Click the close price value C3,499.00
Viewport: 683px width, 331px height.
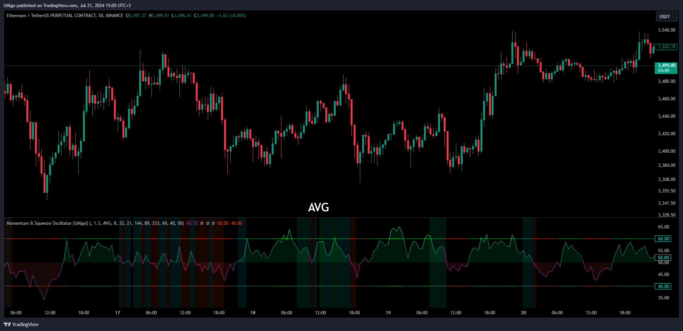click(204, 16)
